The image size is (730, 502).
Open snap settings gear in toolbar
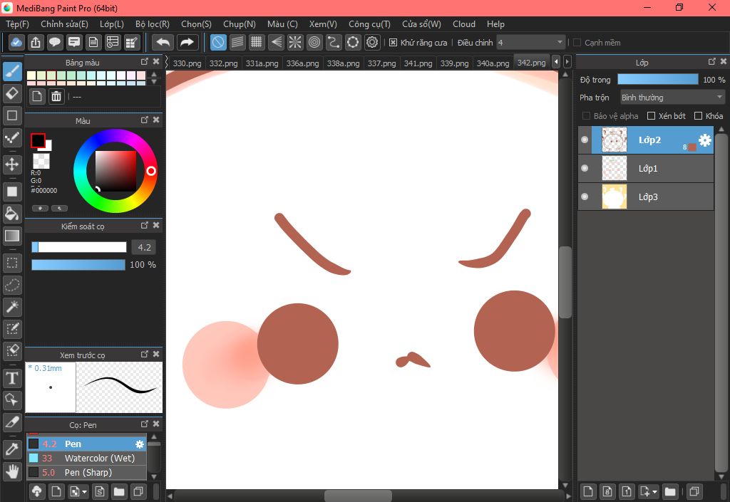pyautogui.click(x=372, y=42)
